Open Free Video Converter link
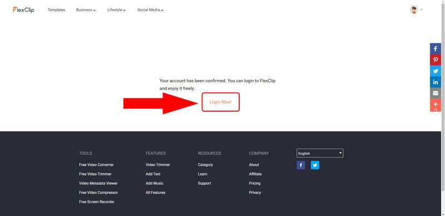 point(96,165)
